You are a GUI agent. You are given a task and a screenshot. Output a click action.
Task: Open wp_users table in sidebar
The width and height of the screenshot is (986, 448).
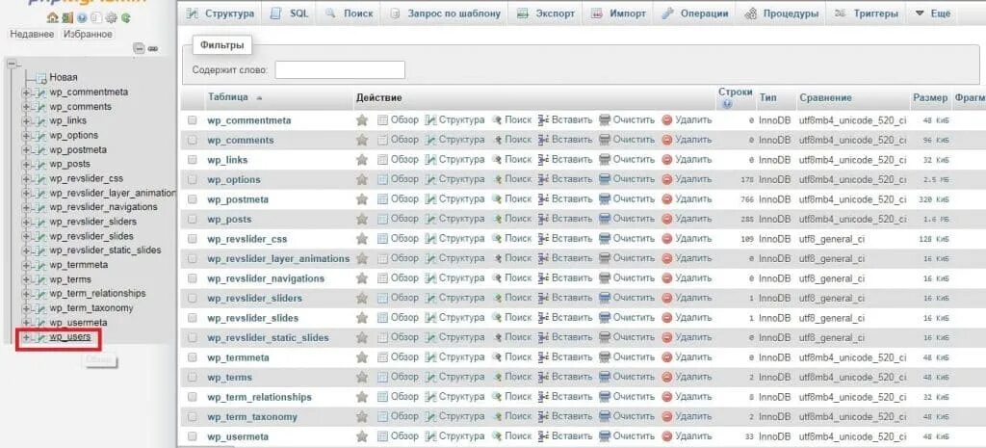point(70,337)
